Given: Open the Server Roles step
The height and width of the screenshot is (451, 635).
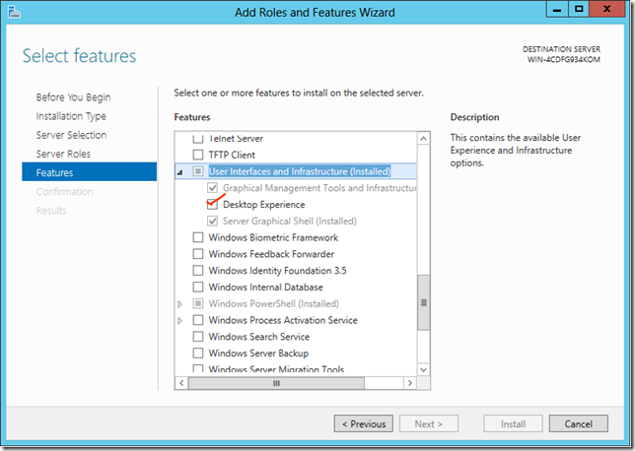Looking at the screenshot, I should [63, 155].
